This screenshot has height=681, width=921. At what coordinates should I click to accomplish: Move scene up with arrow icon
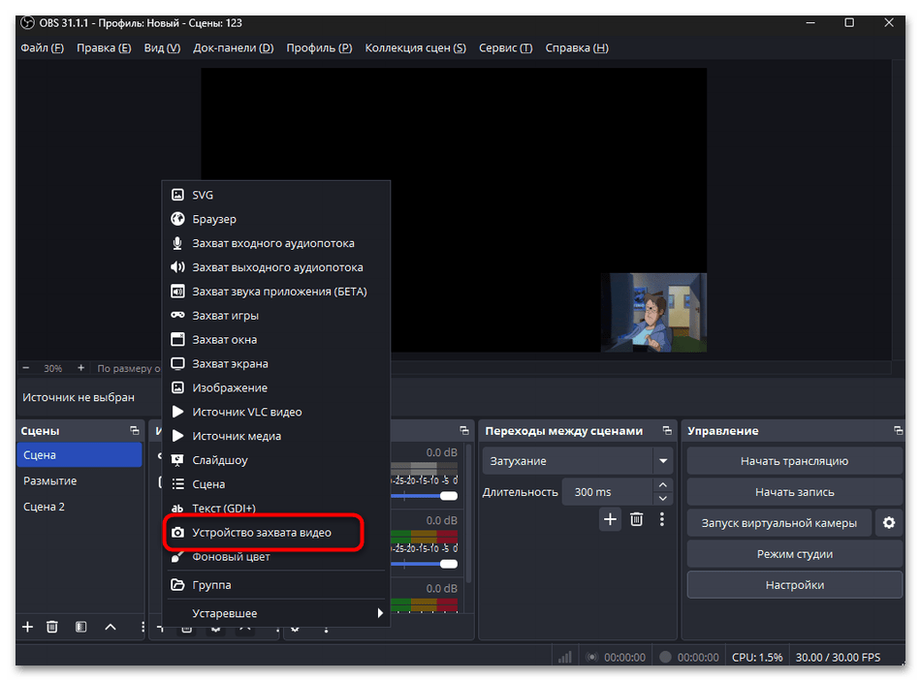(110, 627)
